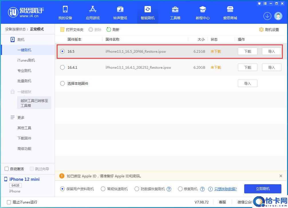Close the Apple ID warning banner
The image size is (288, 208).
[281, 176]
